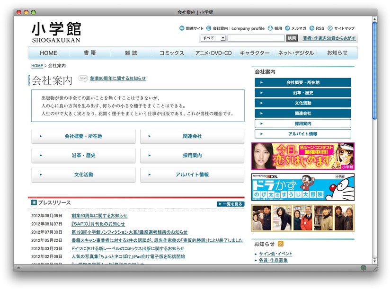The image size is (391, 290).
Task: Click the scrollbar up arrow
Action: (374, 19)
